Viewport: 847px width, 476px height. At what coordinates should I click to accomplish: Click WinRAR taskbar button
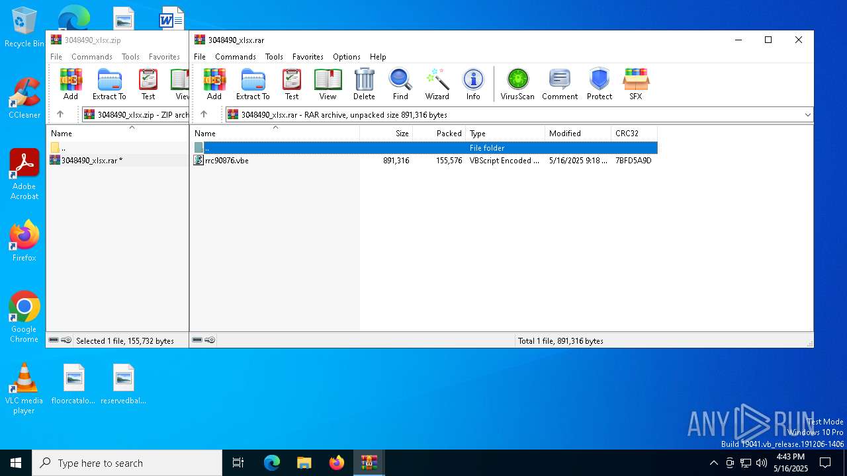pyautogui.click(x=369, y=463)
